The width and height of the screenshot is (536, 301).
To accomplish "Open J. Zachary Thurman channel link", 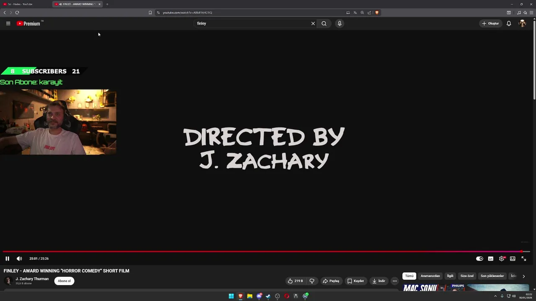I will pos(32,279).
